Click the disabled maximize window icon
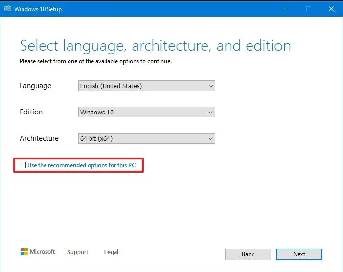This screenshot has height=272, width=343. click(x=309, y=9)
